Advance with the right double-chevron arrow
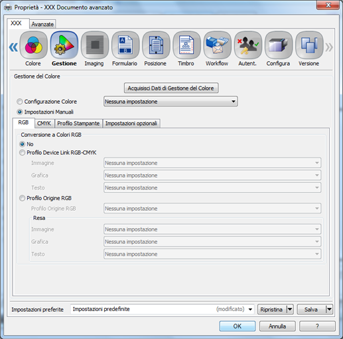This screenshot has width=343, height=339. point(329,47)
